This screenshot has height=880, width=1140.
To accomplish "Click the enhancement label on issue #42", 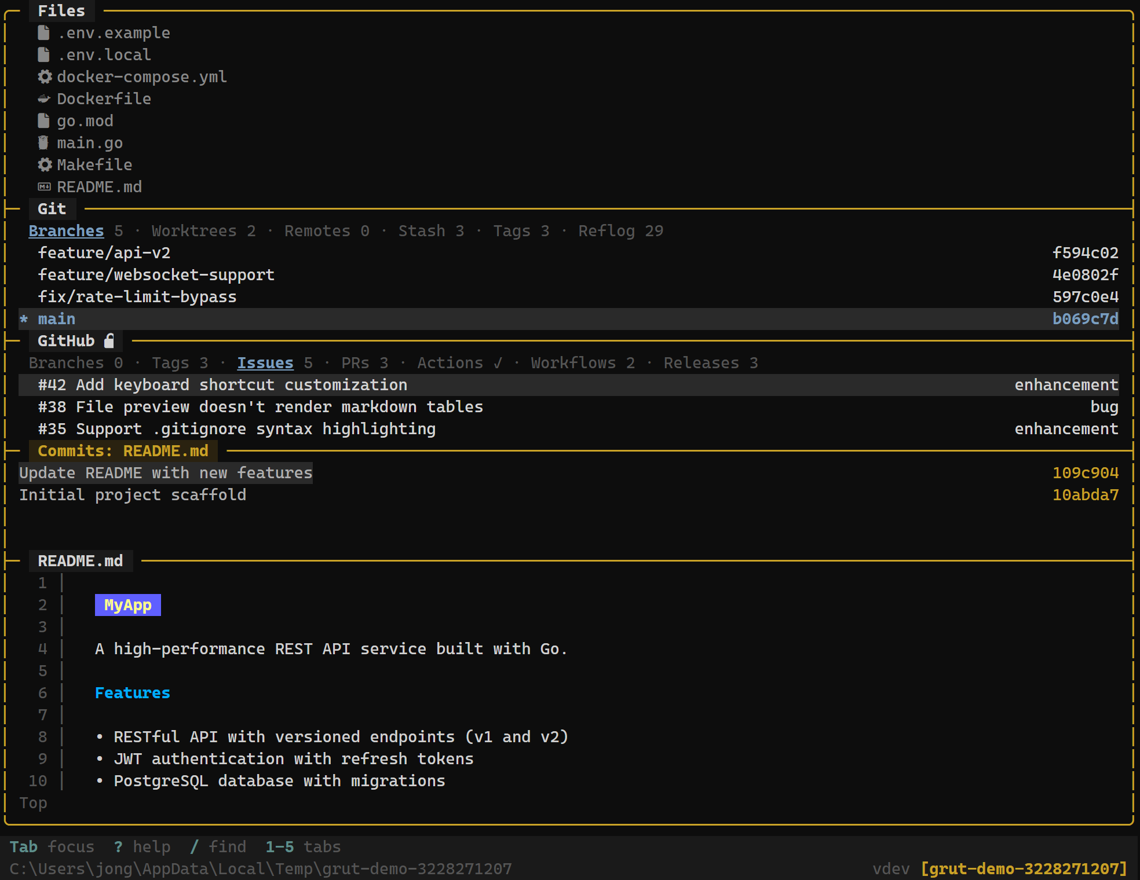I will coord(1066,385).
